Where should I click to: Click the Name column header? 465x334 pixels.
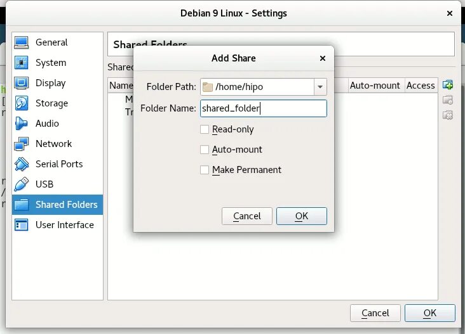click(x=121, y=86)
